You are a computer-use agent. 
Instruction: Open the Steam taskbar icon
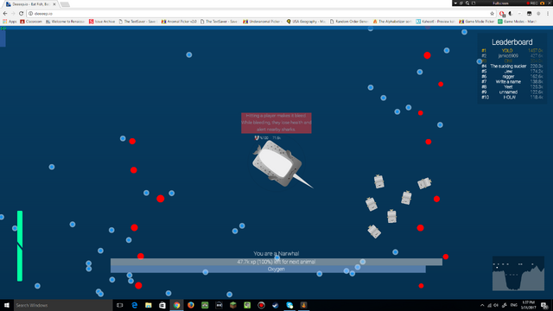point(276,305)
